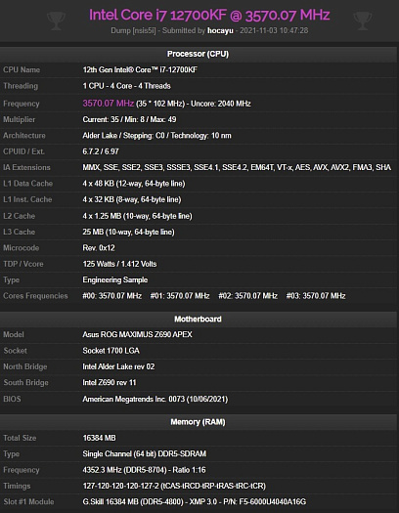Click North Bridge value Intel Alder Lake rev 02
Viewport: 399px width, 513px height.
pos(118,366)
